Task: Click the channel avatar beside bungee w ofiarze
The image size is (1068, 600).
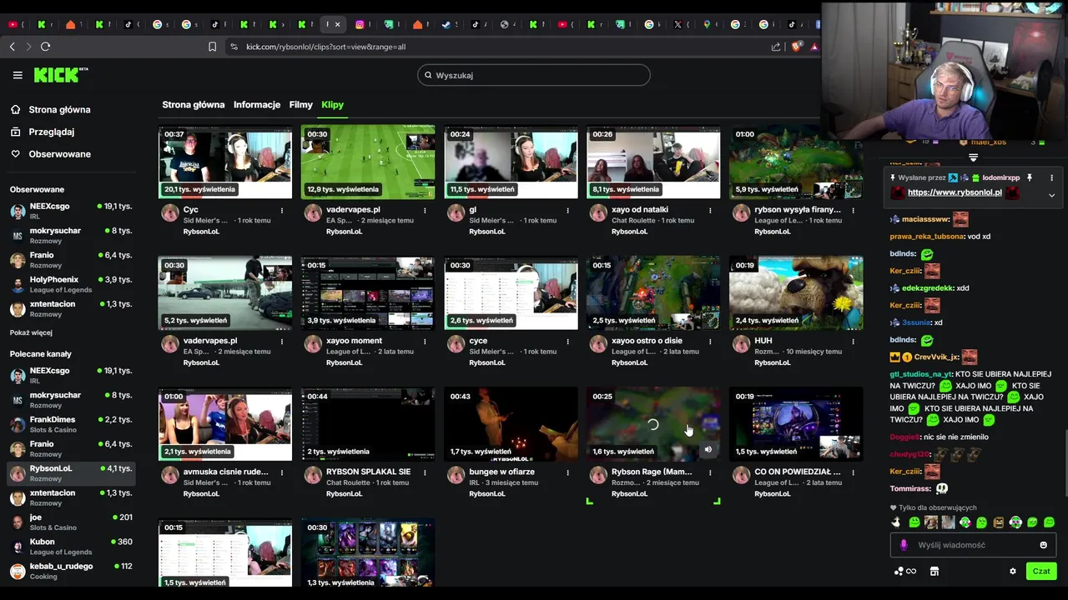Action: coord(456,475)
